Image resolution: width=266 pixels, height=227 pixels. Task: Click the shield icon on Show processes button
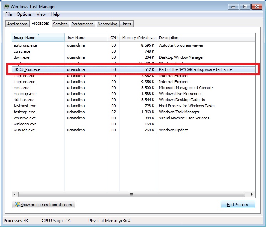(17, 205)
